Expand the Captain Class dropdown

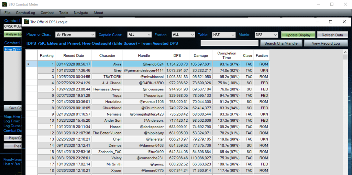(x=139, y=35)
